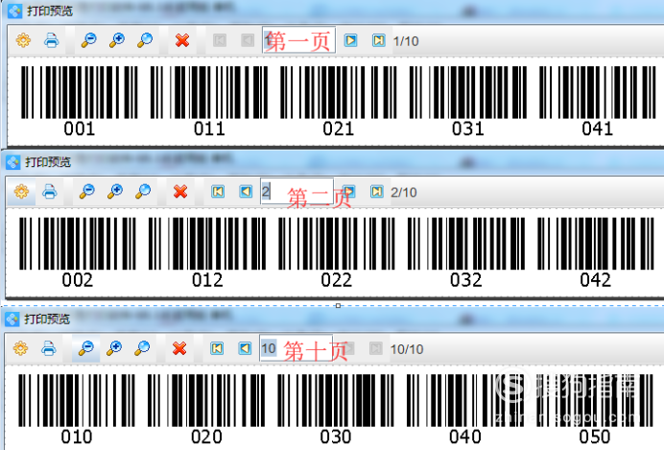Click the fit-zoom magnifier in third preview window
Screen dimensions: 664x450
coord(142,348)
